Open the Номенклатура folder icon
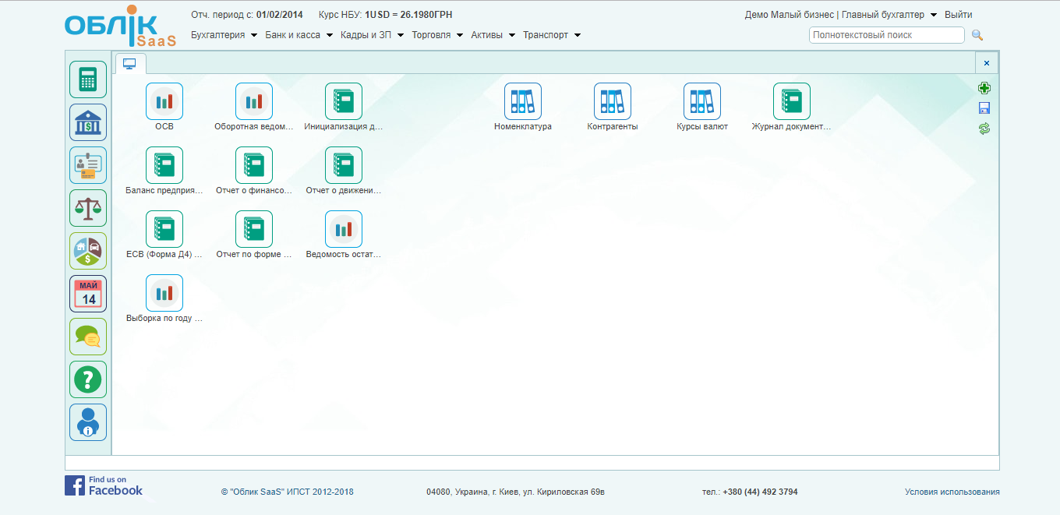Screen dimensions: 1060x515 [x=522, y=102]
